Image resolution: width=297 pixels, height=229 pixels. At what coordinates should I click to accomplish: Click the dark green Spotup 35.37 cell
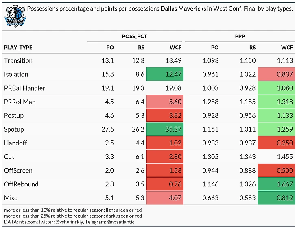[x=165, y=130]
